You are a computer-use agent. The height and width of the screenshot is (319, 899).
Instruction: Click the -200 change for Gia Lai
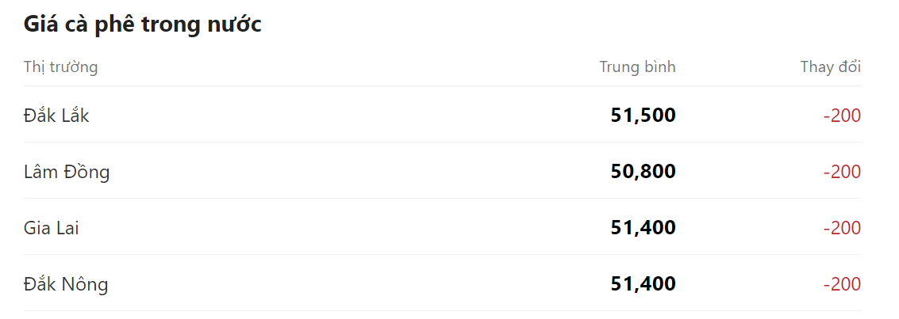tap(842, 228)
